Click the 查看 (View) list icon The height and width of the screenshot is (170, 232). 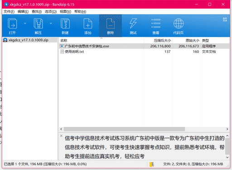(156, 24)
